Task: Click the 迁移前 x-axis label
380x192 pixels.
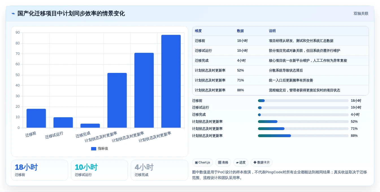Action: click(31, 134)
